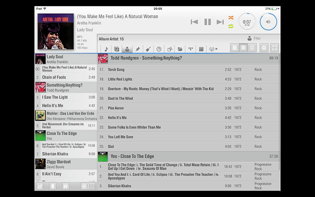Play track 18 Little Red Lights

pos(189,79)
